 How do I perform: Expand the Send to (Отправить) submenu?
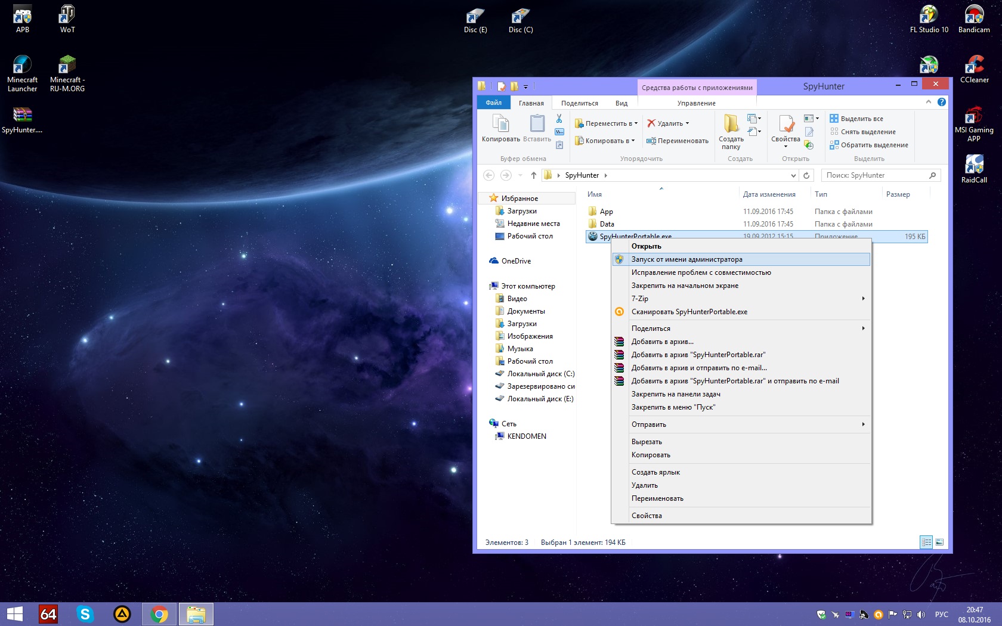click(863, 424)
